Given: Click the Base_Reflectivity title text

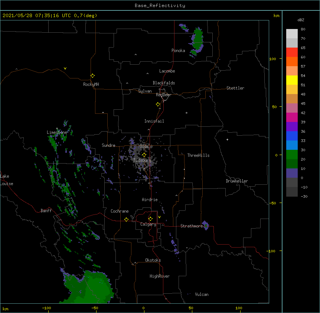Looking at the screenshot, I should coord(160,6).
